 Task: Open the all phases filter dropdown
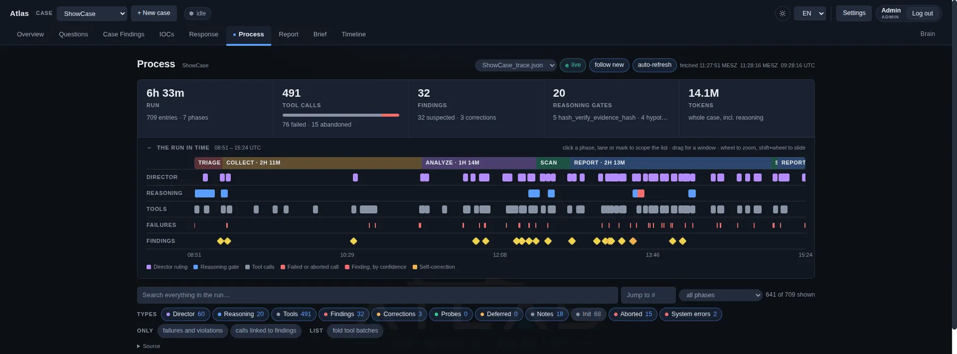click(x=720, y=295)
